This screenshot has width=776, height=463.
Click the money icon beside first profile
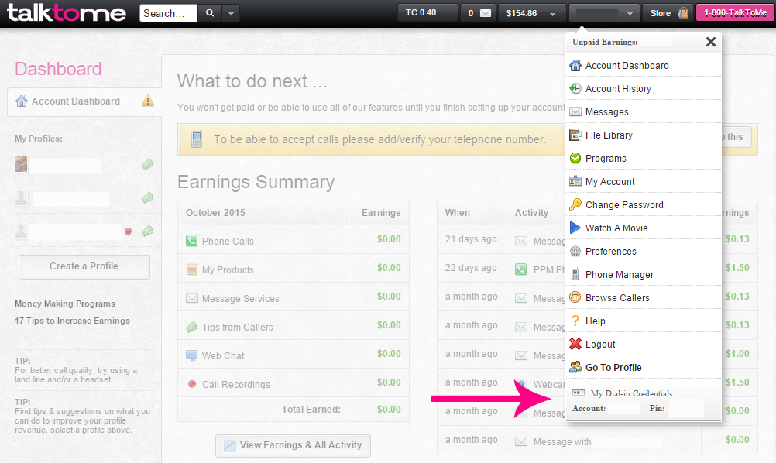(147, 164)
